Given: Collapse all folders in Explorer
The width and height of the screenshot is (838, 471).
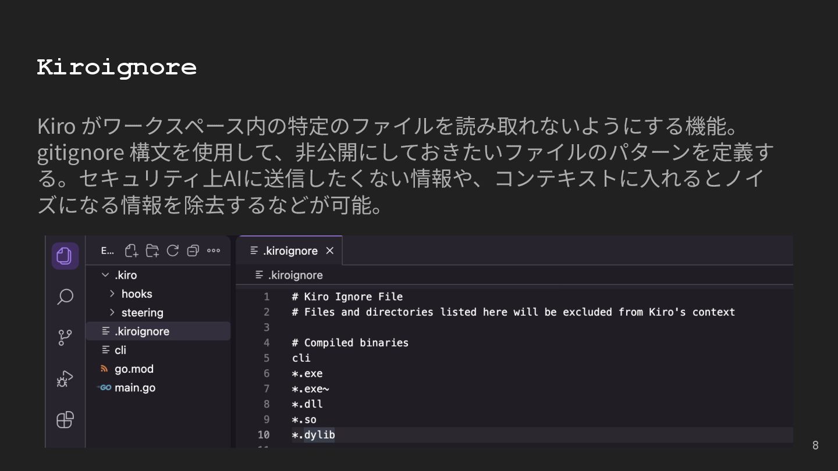Looking at the screenshot, I should click(193, 251).
